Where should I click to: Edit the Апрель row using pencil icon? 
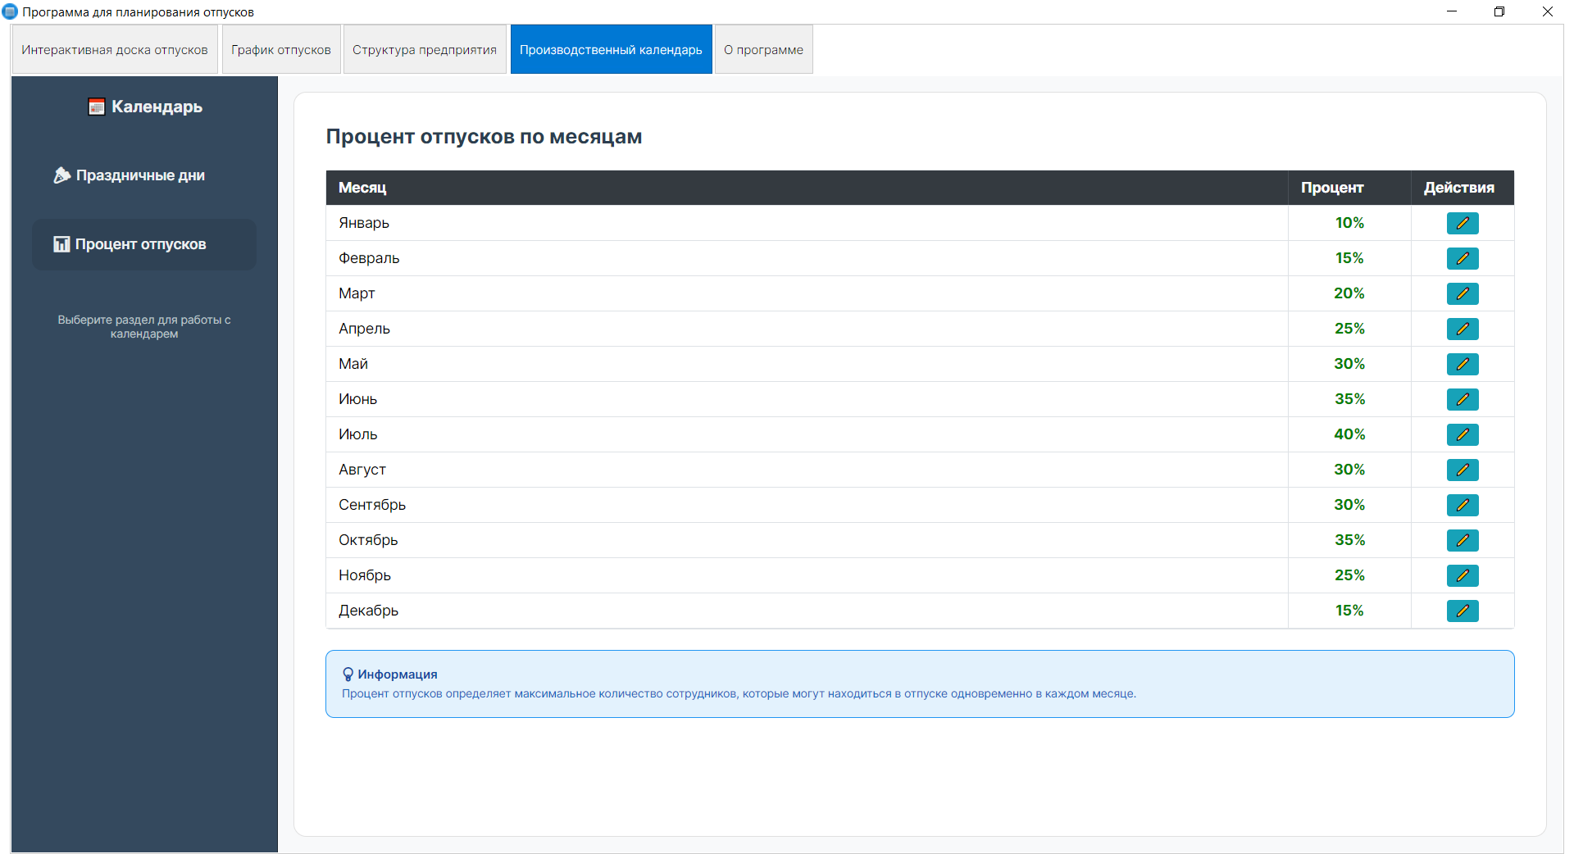[x=1462, y=329]
